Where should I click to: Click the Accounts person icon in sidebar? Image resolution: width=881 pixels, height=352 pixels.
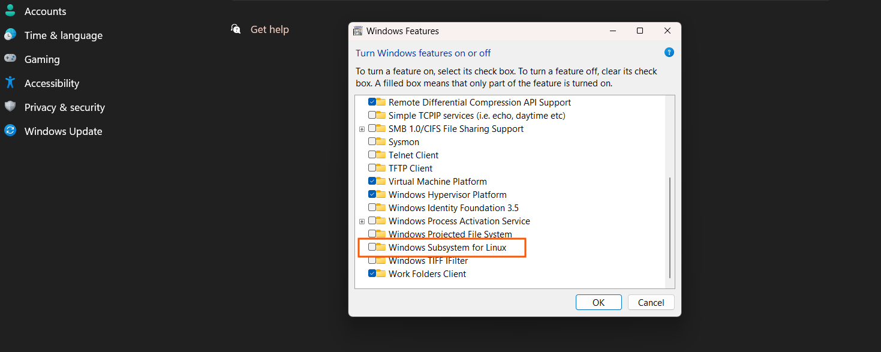coord(10,11)
